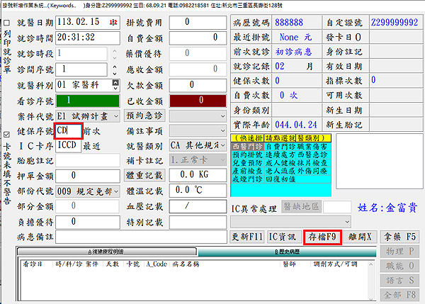Click the 病患備註 text field
This screenshot has width=425, height=304.
tap(142, 236)
